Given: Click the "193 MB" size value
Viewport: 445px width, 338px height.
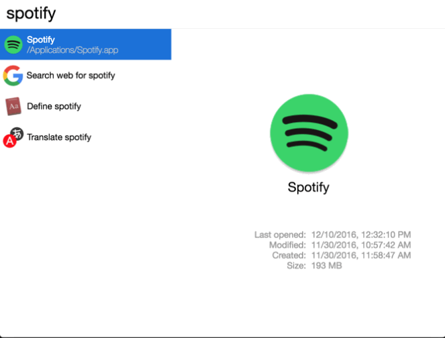Looking at the screenshot, I should point(327,266).
